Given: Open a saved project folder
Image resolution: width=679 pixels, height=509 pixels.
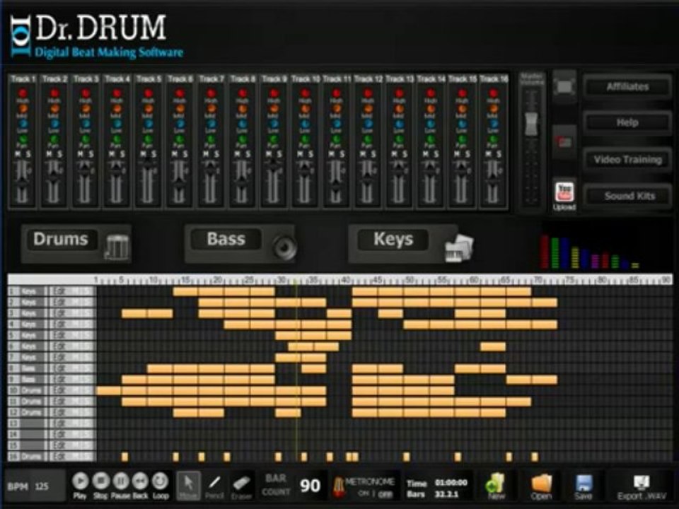Looking at the screenshot, I should 541,486.
